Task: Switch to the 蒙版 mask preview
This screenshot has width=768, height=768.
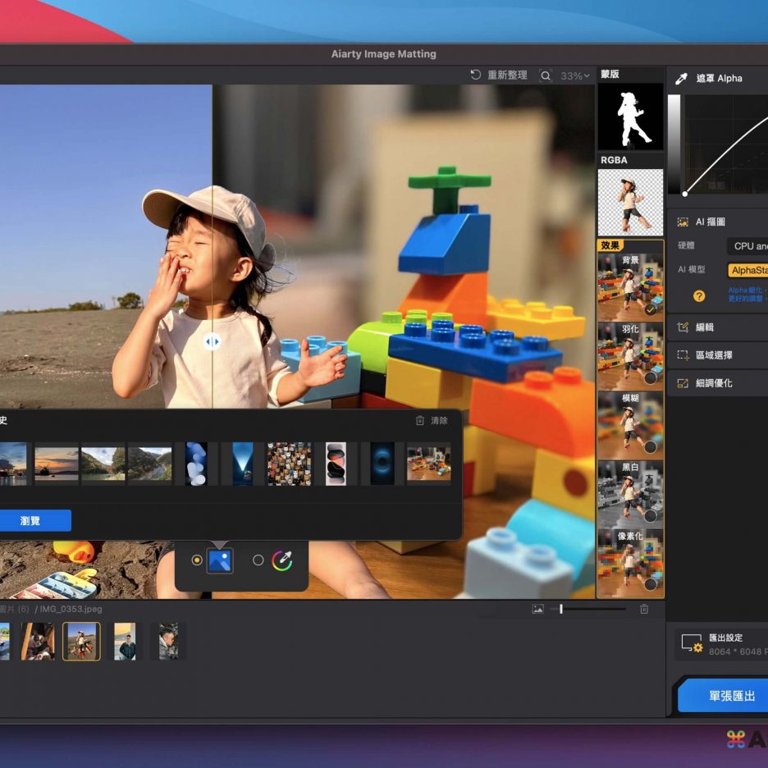Action: coord(630,116)
